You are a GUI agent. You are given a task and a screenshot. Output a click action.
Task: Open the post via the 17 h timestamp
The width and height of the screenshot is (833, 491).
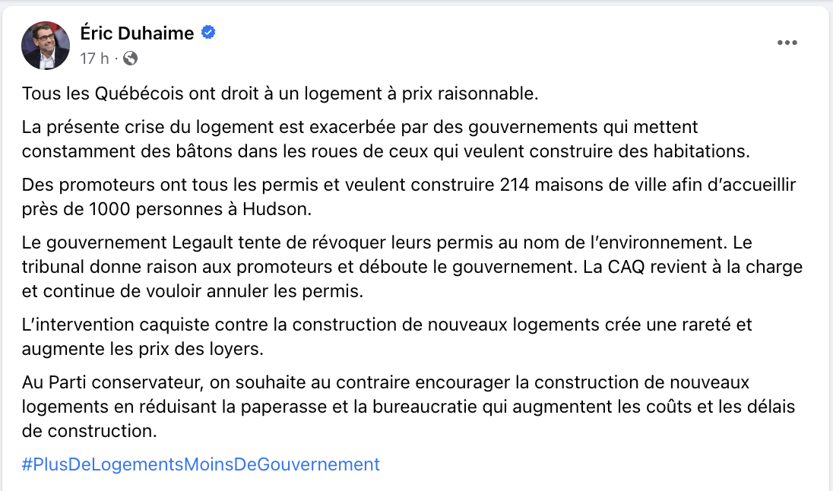coord(94,58)
